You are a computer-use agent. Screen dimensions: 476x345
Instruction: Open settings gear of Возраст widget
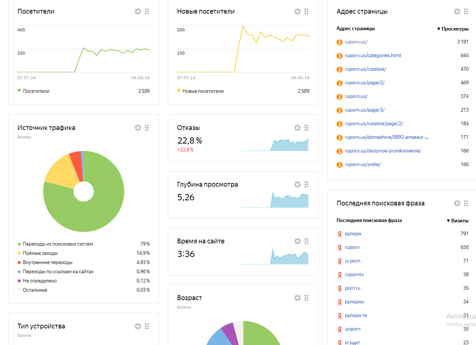[298, 298]
